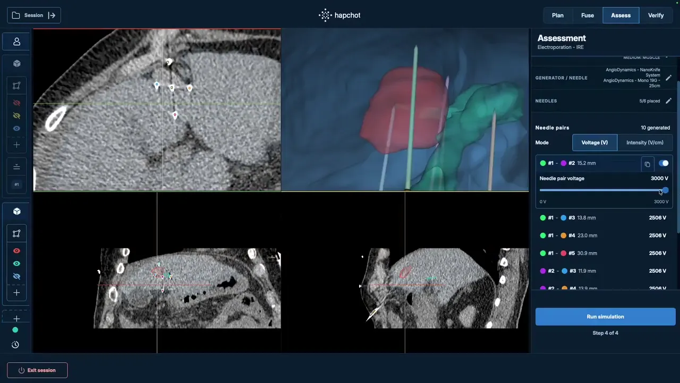680x383 pixels.
Task: Show the red crossed-out eye layer
Action: tap(16, 103)
